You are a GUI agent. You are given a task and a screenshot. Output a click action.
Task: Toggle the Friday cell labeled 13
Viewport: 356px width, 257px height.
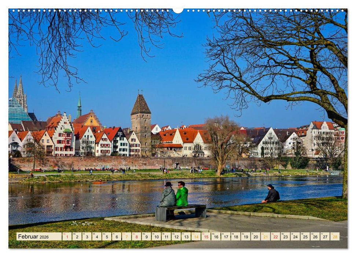186,237
